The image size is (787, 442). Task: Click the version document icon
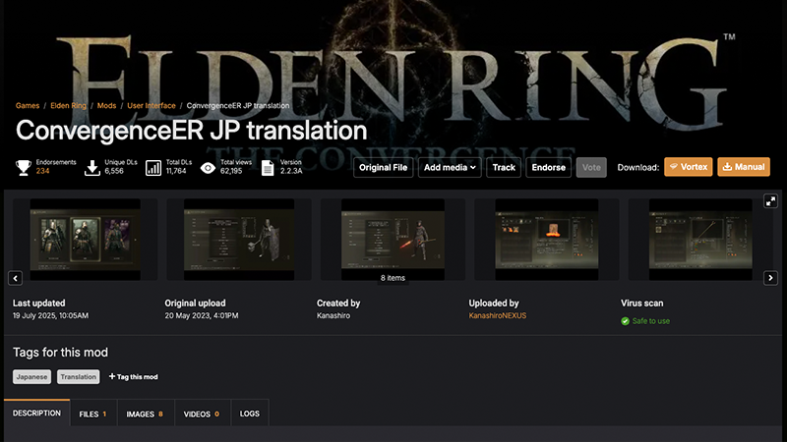(x=268, y=167)
